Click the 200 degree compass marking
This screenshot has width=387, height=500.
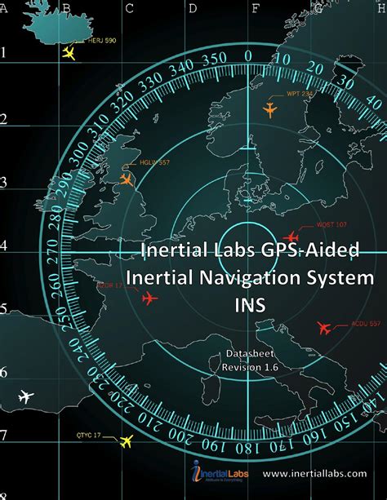tap(180, 436)
